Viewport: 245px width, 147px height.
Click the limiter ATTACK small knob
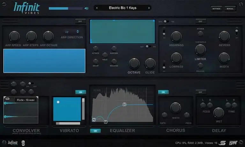[200, 34]
